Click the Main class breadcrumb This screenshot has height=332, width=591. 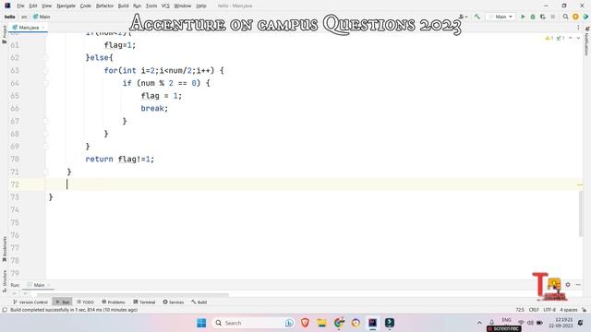[x=42, y=17]
